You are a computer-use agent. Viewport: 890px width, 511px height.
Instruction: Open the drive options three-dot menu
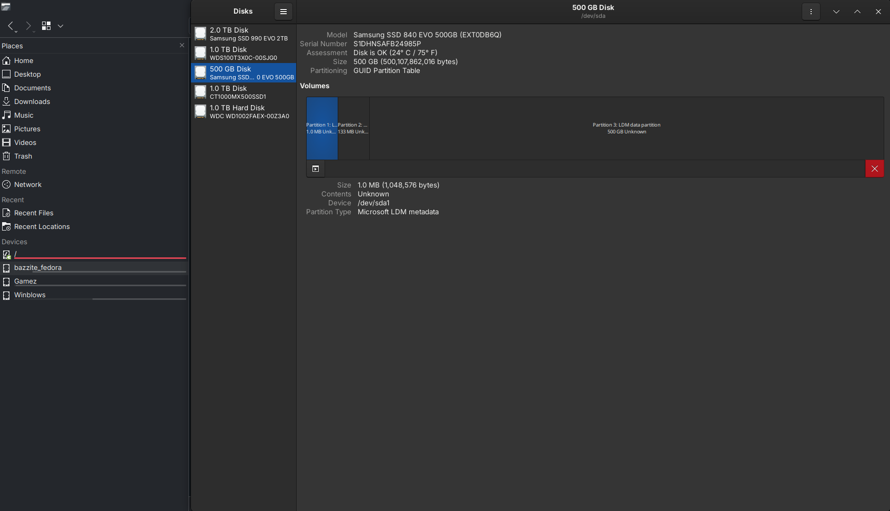811,11
